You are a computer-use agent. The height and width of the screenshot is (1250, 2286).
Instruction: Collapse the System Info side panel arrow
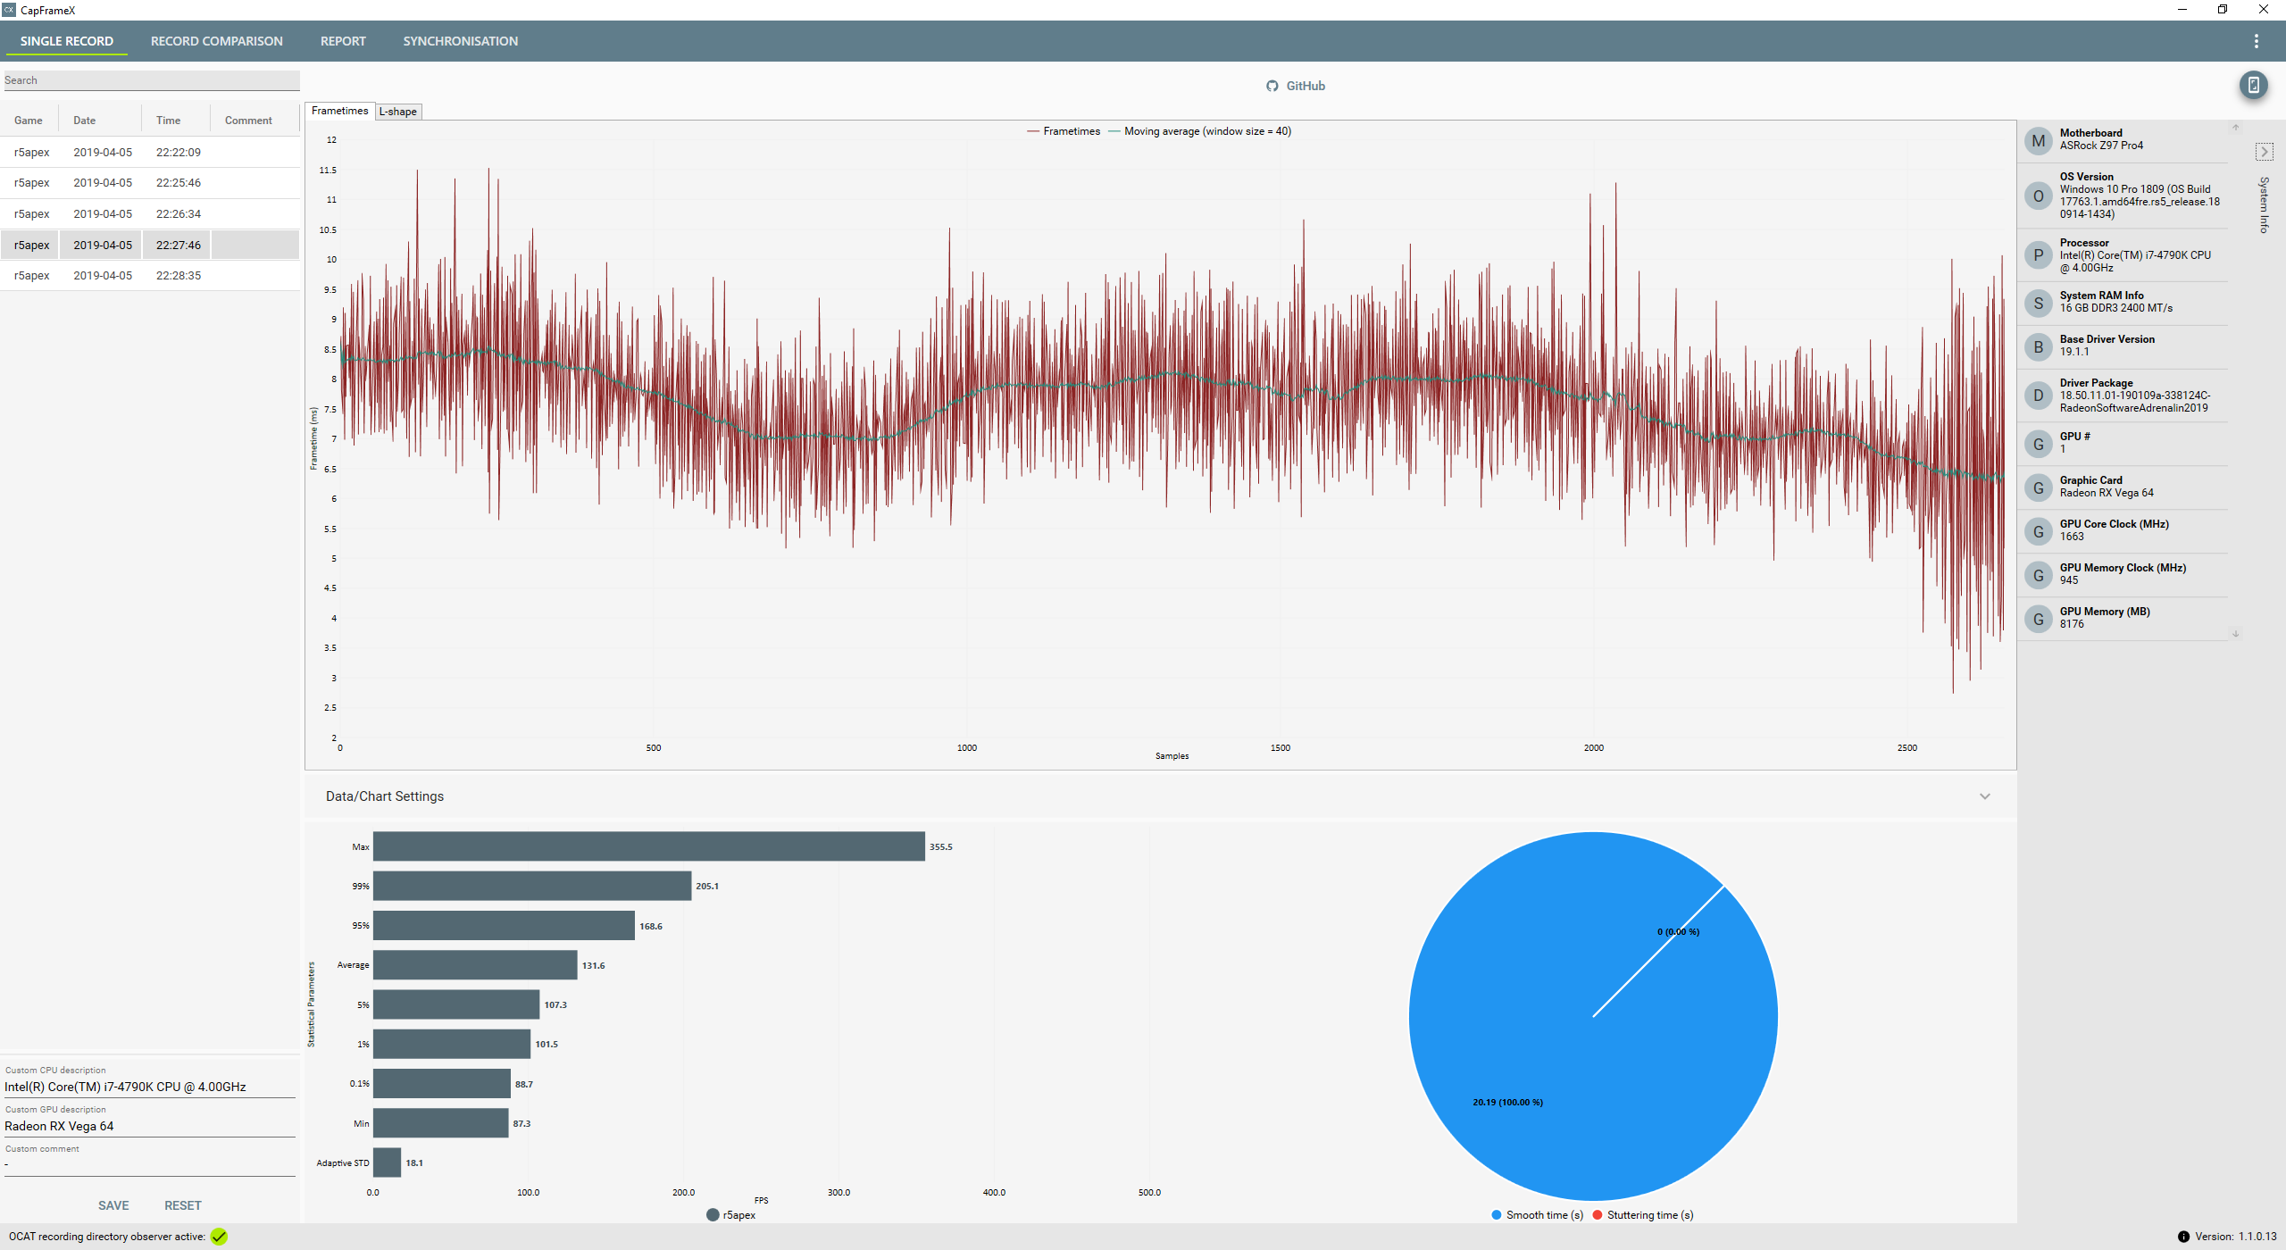coord(2264,152)
